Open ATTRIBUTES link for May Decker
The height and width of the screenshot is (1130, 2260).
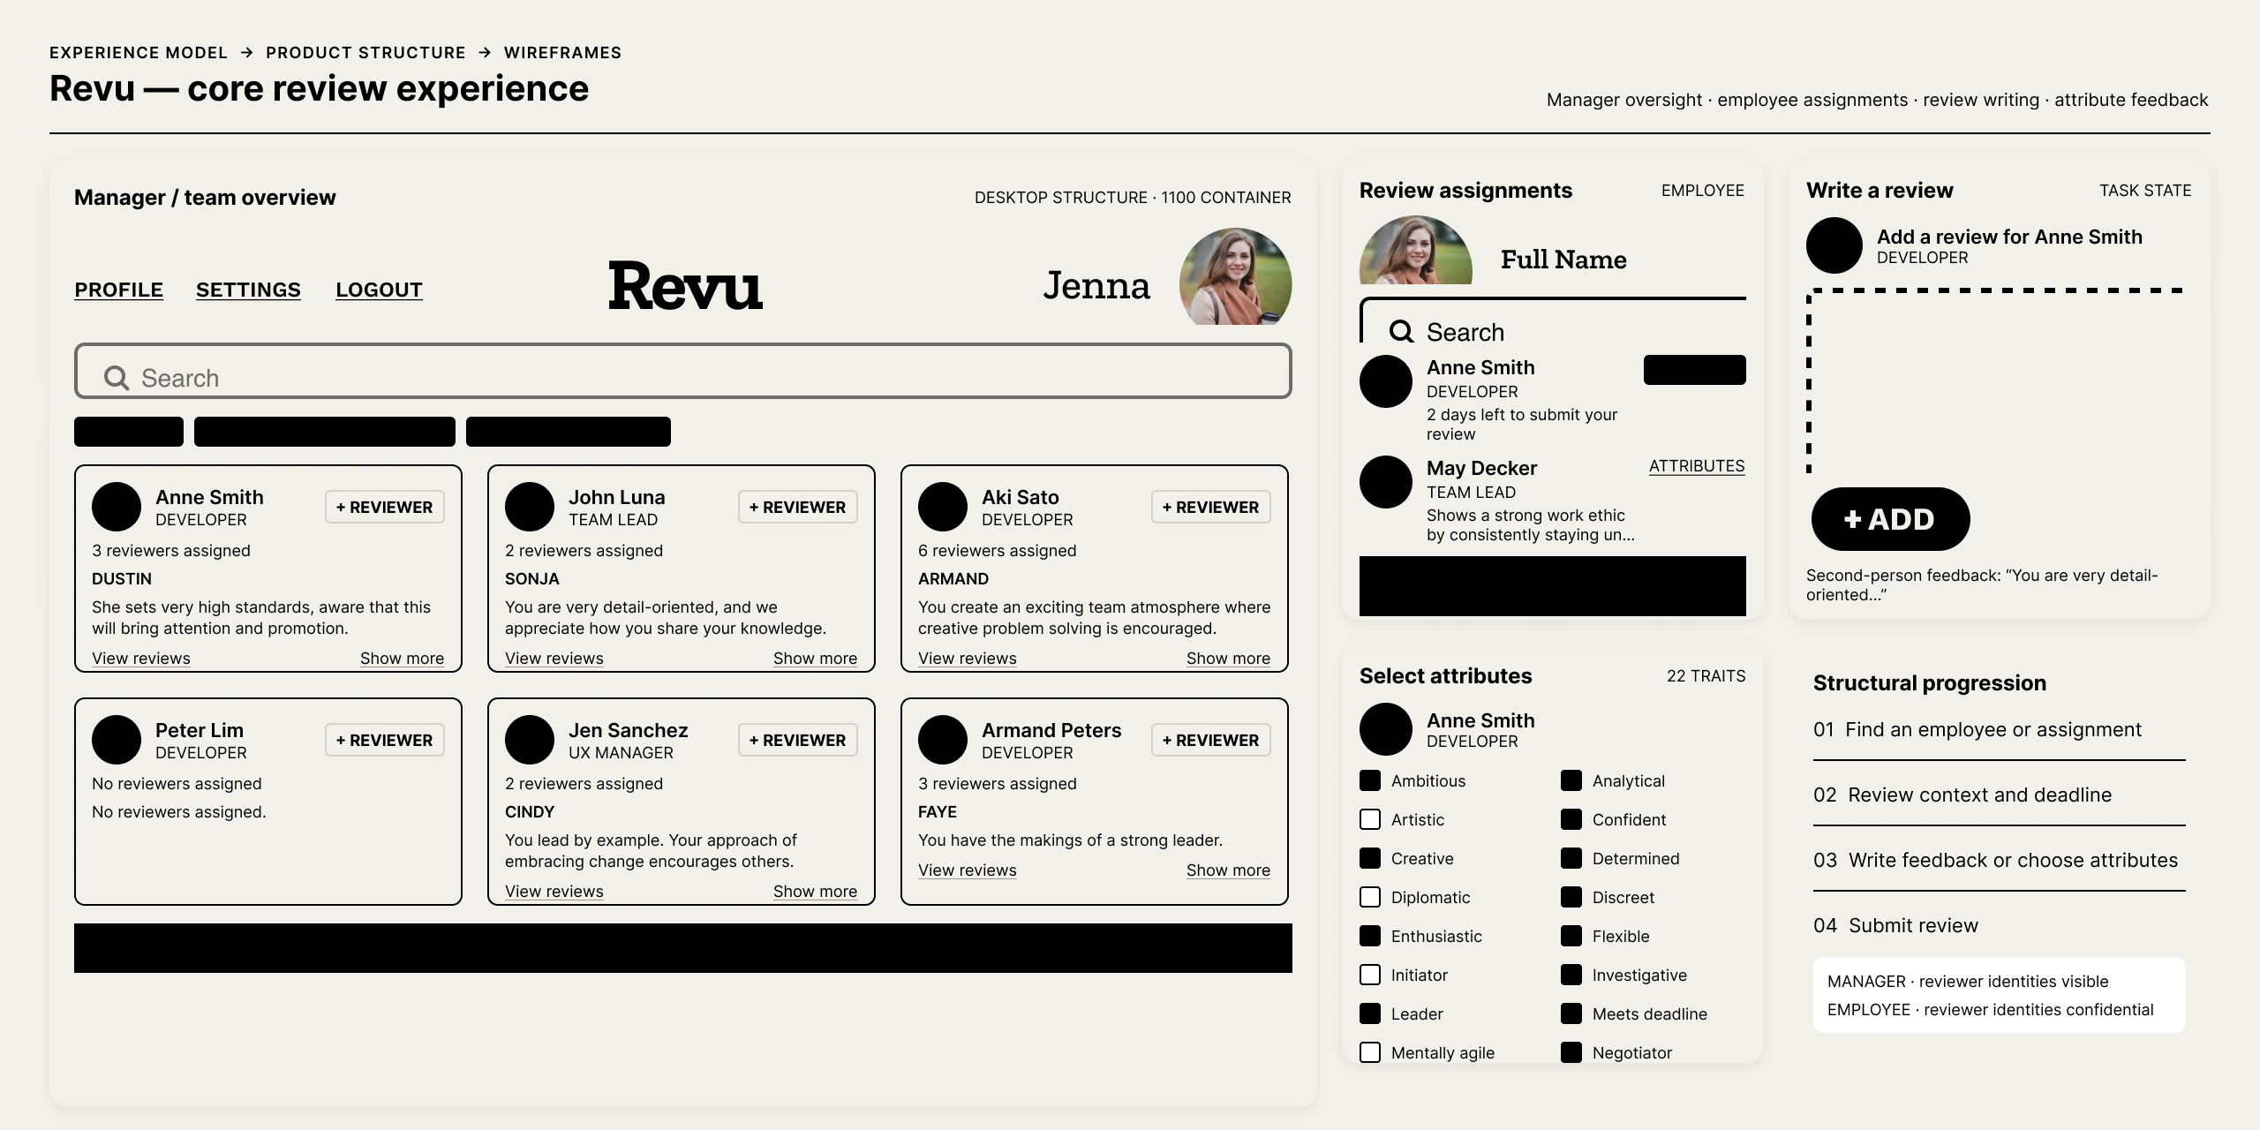tap(1697, 466)
